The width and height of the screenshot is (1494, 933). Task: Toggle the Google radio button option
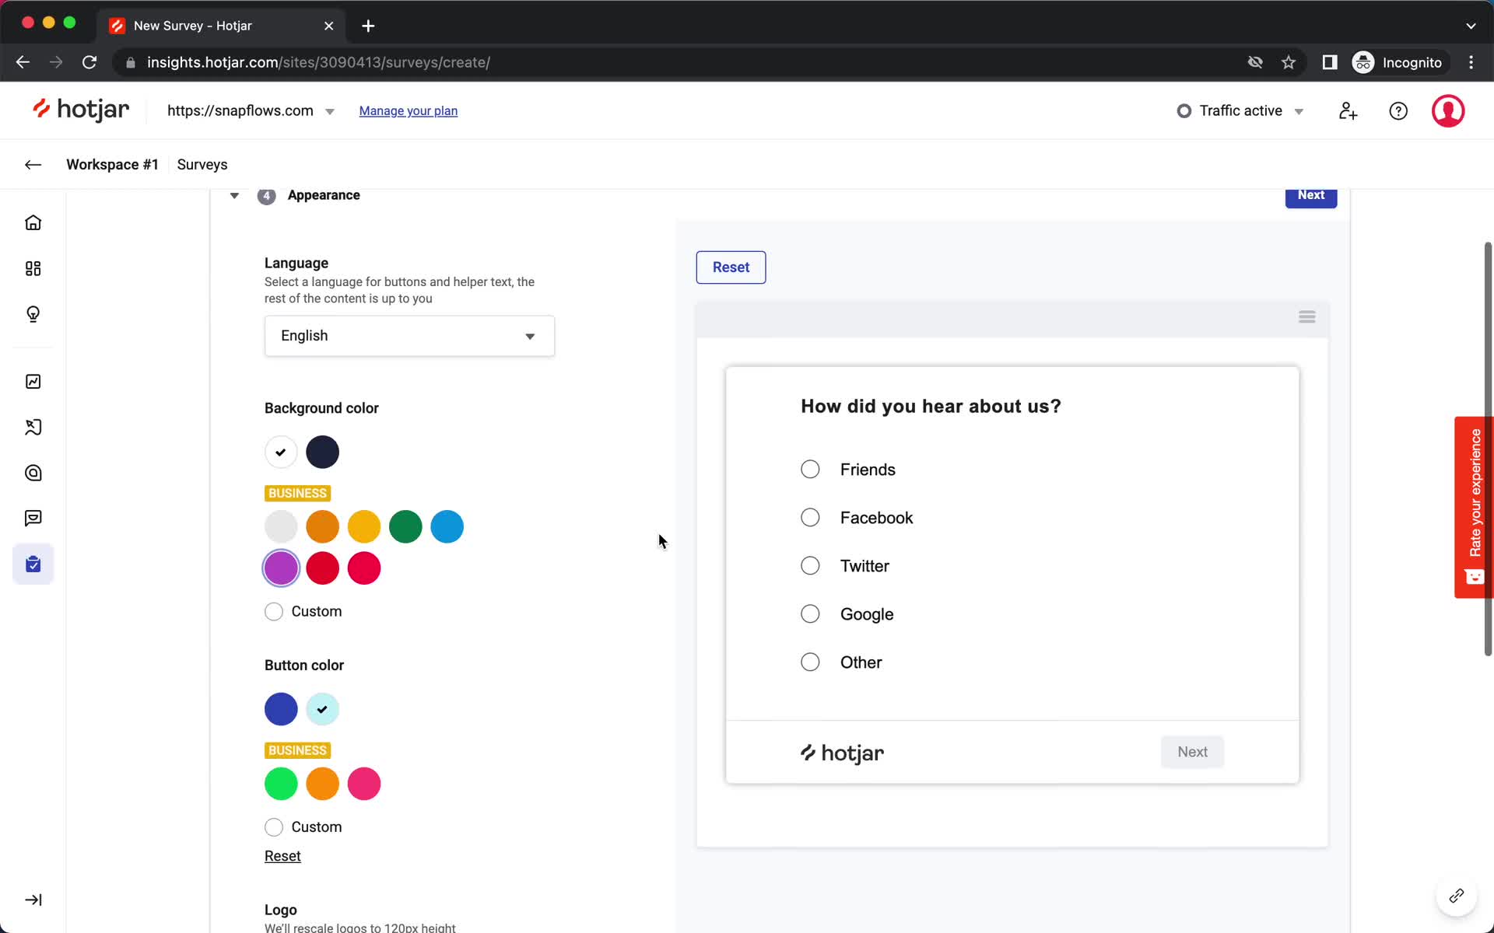coord(808,613)
